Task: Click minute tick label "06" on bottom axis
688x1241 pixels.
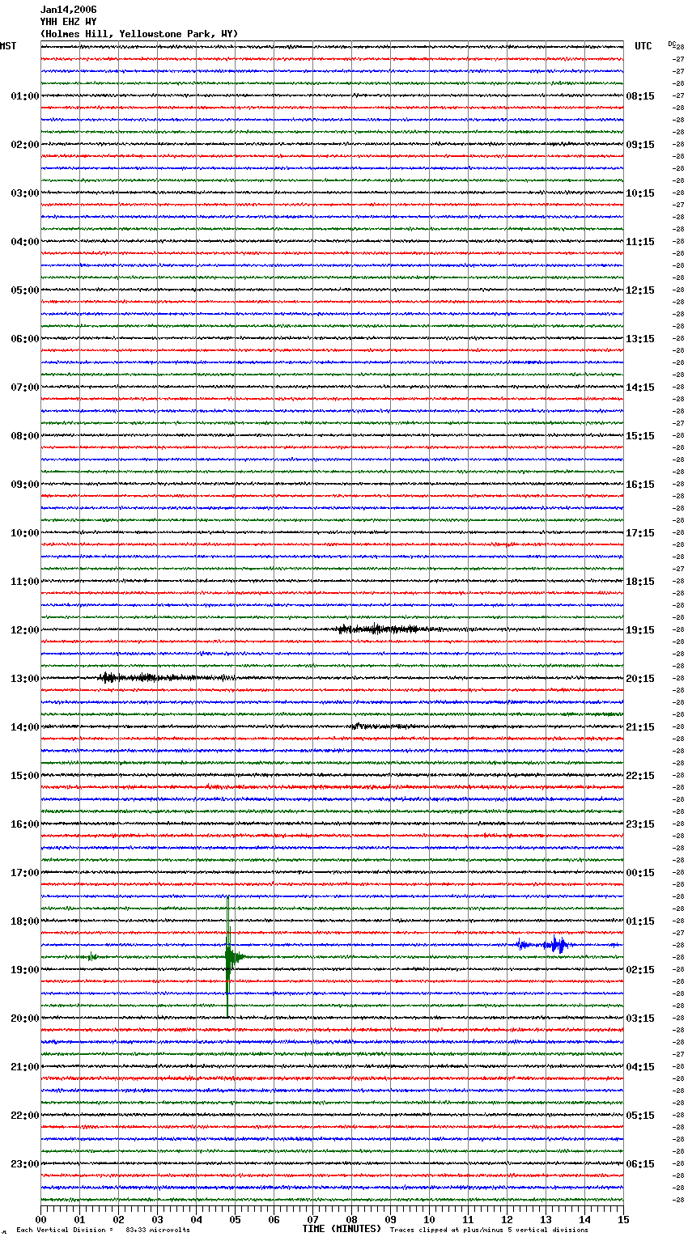Action: click(274, 1219)
